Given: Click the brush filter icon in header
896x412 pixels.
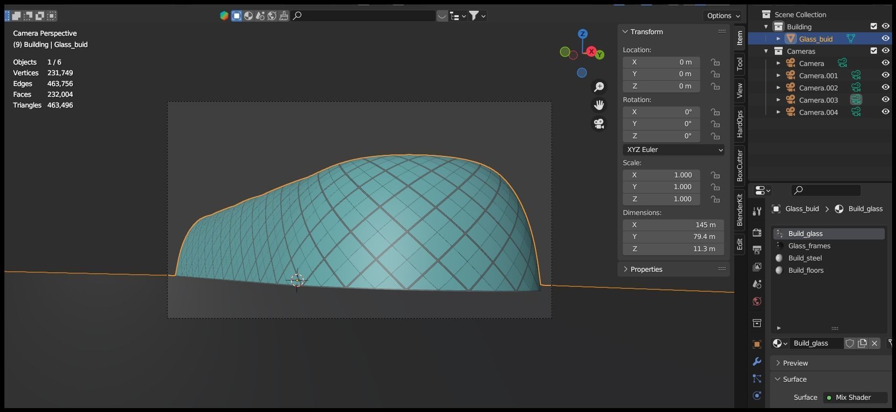Looking at the screenshot, I should 284,16.
